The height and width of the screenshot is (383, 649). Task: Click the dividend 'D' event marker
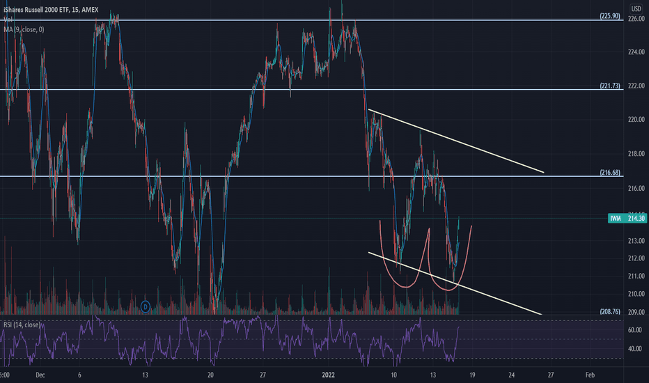pos(146,307)
